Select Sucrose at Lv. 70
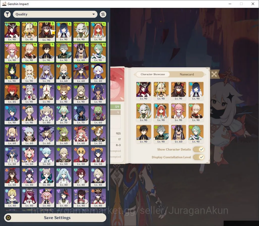The height and width of the screenshot is (226, 259). point(64,115)
